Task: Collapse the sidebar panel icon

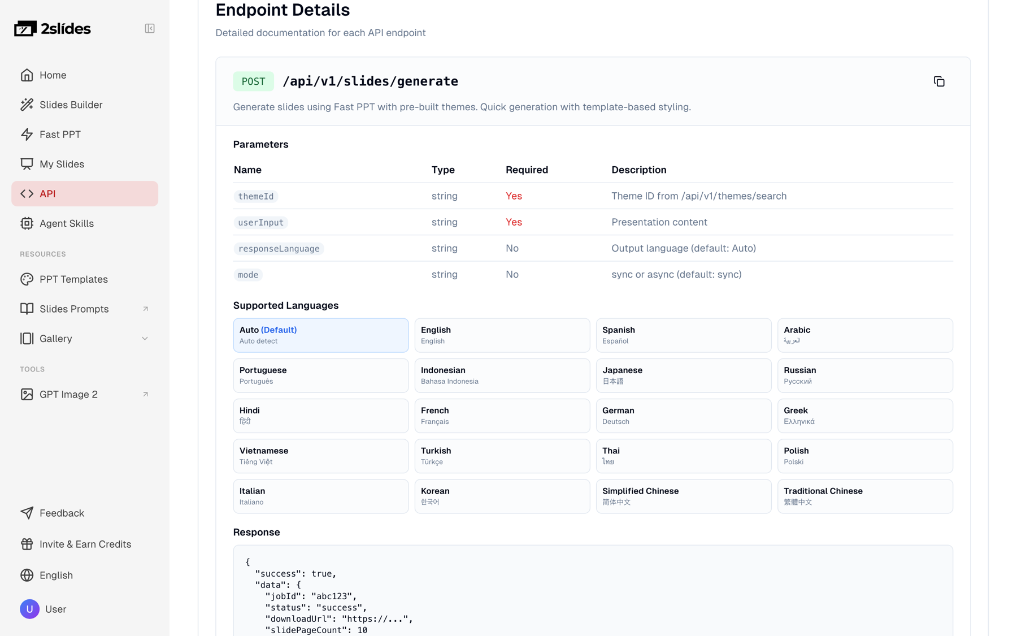Action: click(150, 28)
